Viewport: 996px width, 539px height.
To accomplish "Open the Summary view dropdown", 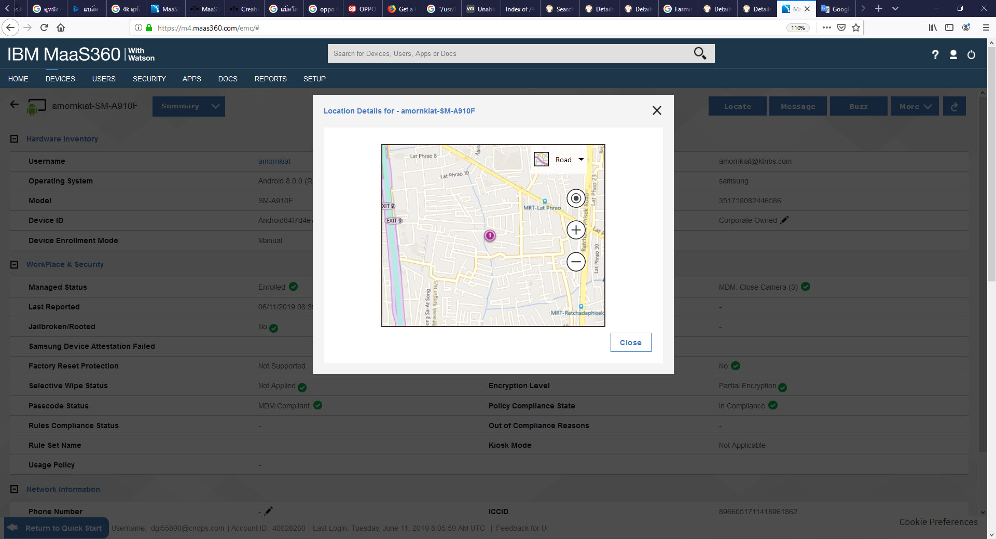I will (189, 106).
